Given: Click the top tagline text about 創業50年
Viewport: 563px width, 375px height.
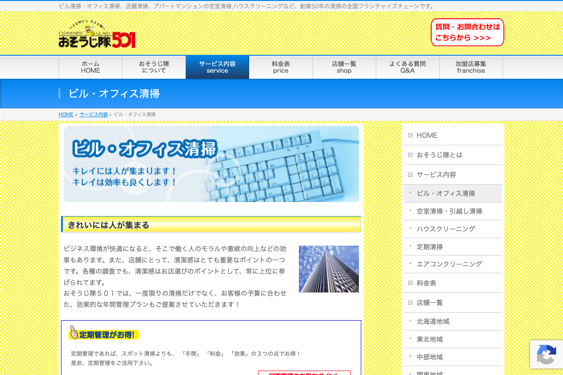Looking at the screenshot, I should pyautogui.click(x=247, y=6).
